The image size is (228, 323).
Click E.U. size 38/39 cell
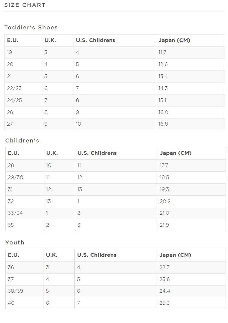(x=15, y=291)
